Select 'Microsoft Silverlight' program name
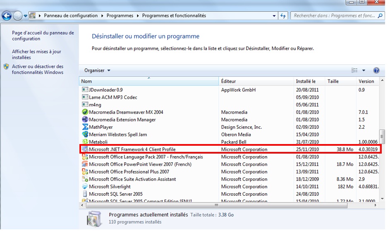 pyautogui.click(x=110, y=187)
